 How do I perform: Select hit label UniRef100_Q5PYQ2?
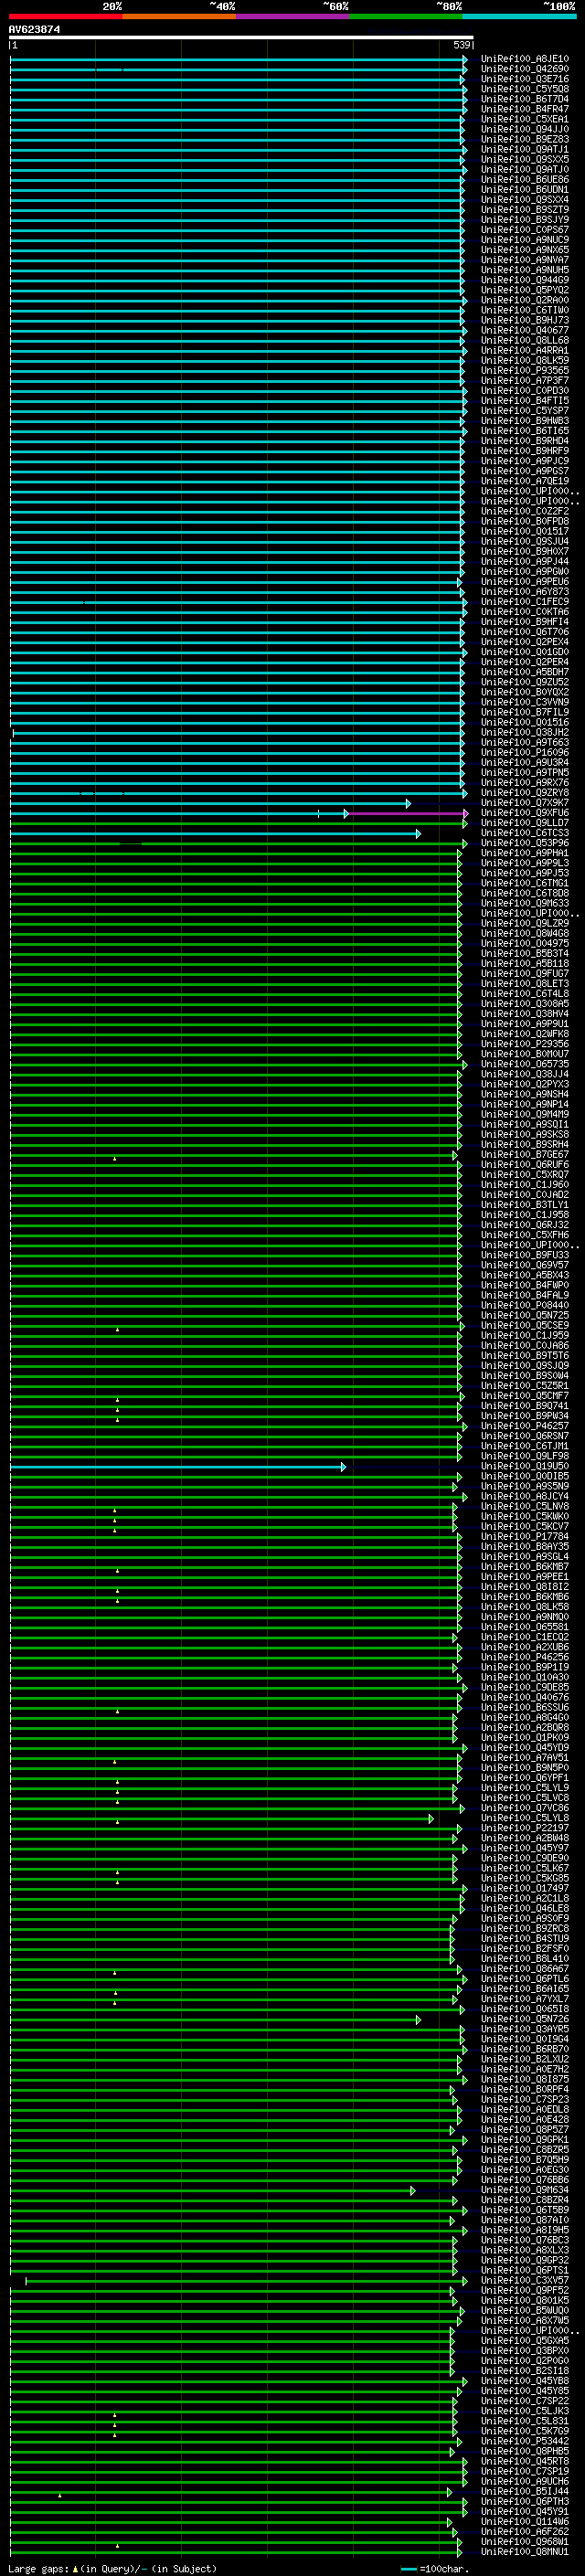pos(525,290)
